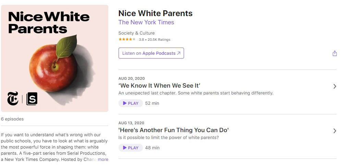Play 'Here's Another Fun Thing You Can Do' episode
The height and width of the screenshot is (165, 343).
pyautogui.click(x=131, y=148)
